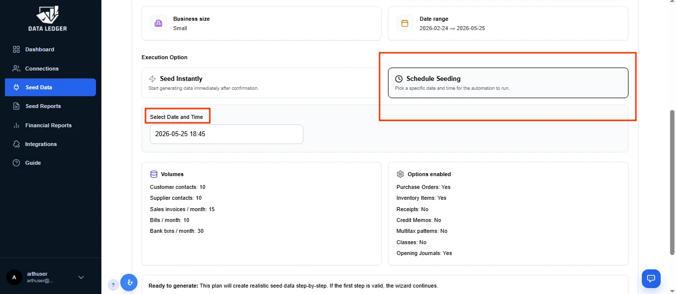Image resolution: width=676 pixels, height=294 pixels.
Task: Choose the Seed Instantly option
Action: (x=261, y=83)
